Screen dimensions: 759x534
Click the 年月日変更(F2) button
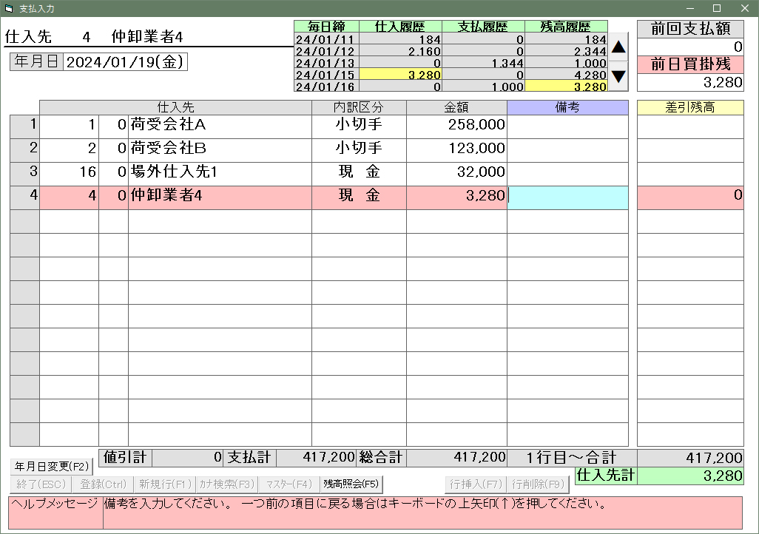[x=51, y=467]
